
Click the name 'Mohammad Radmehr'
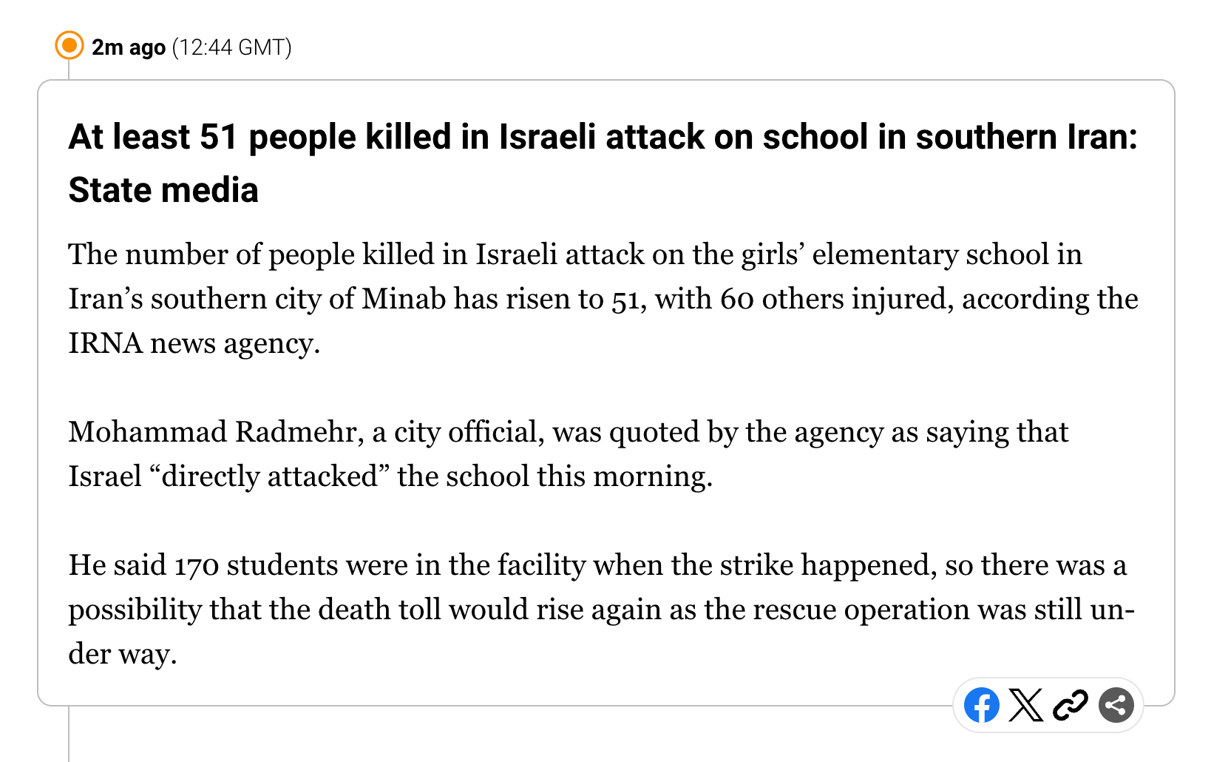coord(213,432)
